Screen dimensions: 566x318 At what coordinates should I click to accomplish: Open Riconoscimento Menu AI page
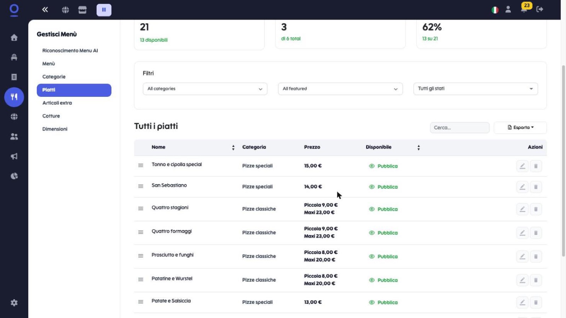point(70,51)
